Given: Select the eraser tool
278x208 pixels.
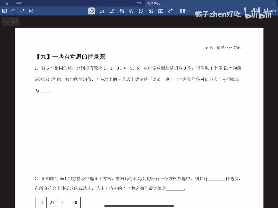Looking at the screenshot, I should [x=112, y=11].
